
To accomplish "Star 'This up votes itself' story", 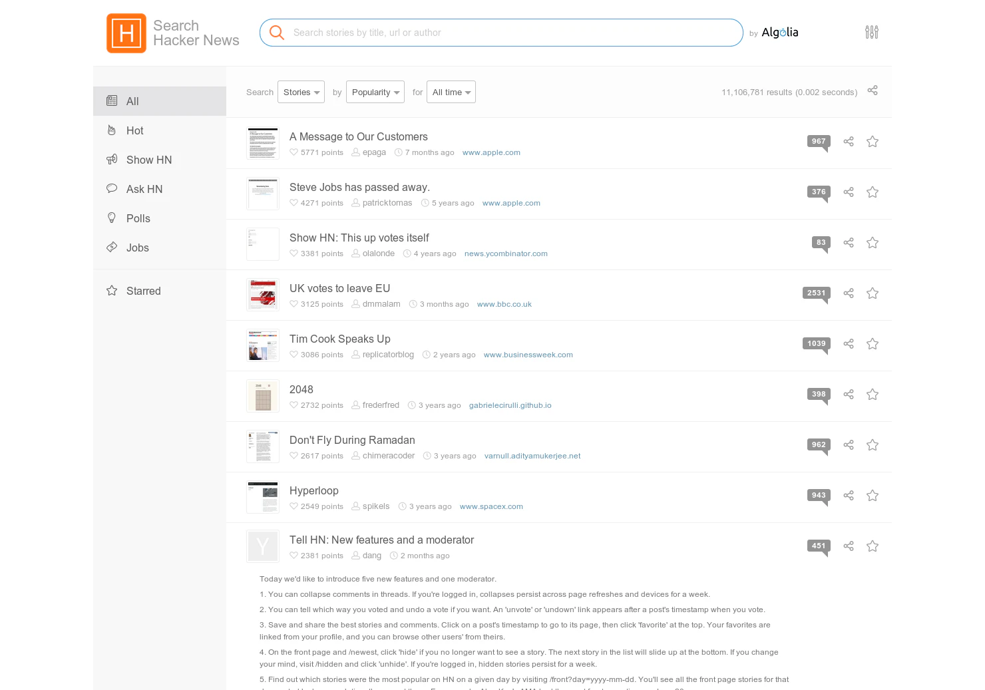I will (873, 243).
